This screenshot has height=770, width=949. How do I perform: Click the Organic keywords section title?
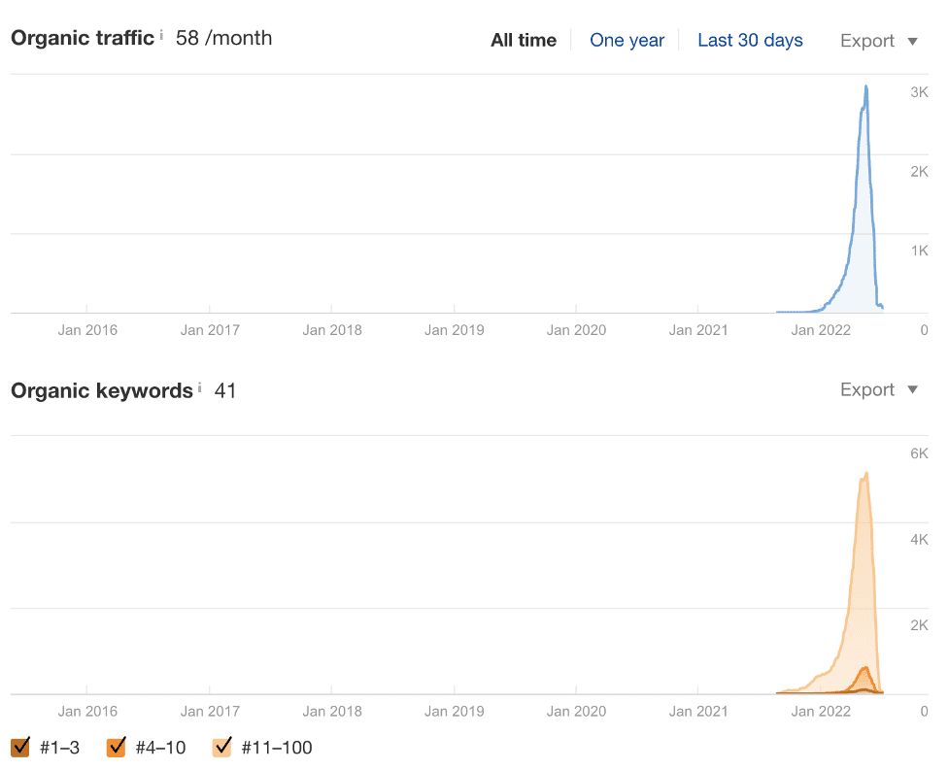102,390
